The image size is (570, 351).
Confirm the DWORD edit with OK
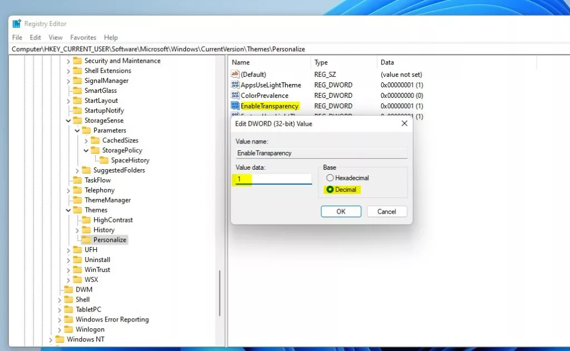341,211
